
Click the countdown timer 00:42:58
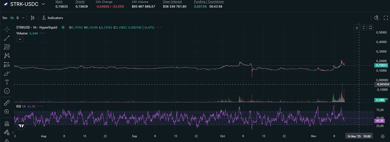point(216,6)
